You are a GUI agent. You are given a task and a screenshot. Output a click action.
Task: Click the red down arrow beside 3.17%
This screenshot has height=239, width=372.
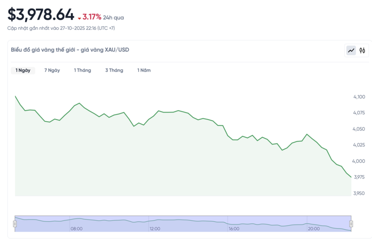coord(80,18)
